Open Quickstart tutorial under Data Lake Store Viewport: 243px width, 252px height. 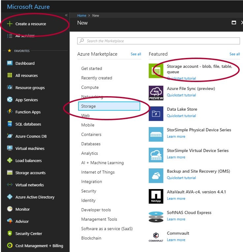click(x=181, y=116)
